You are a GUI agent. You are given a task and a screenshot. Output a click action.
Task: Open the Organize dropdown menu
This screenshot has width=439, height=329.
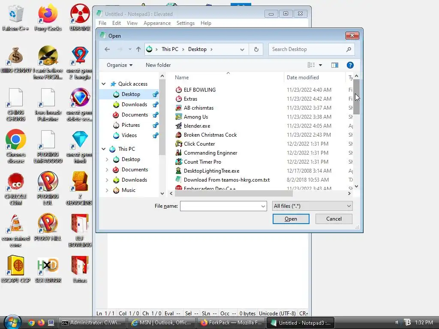tap(120, 65)
